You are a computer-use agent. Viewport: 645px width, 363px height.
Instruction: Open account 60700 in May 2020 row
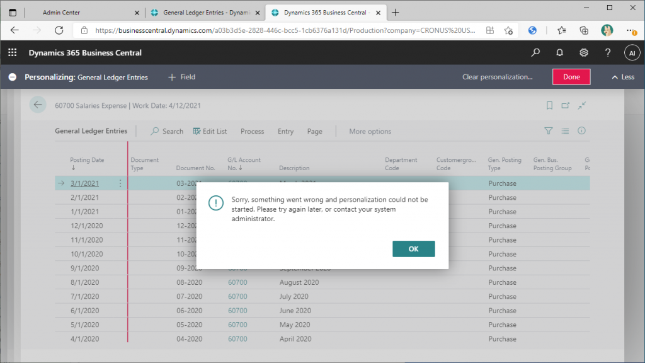pyautogui.click(x=237, y=325)
